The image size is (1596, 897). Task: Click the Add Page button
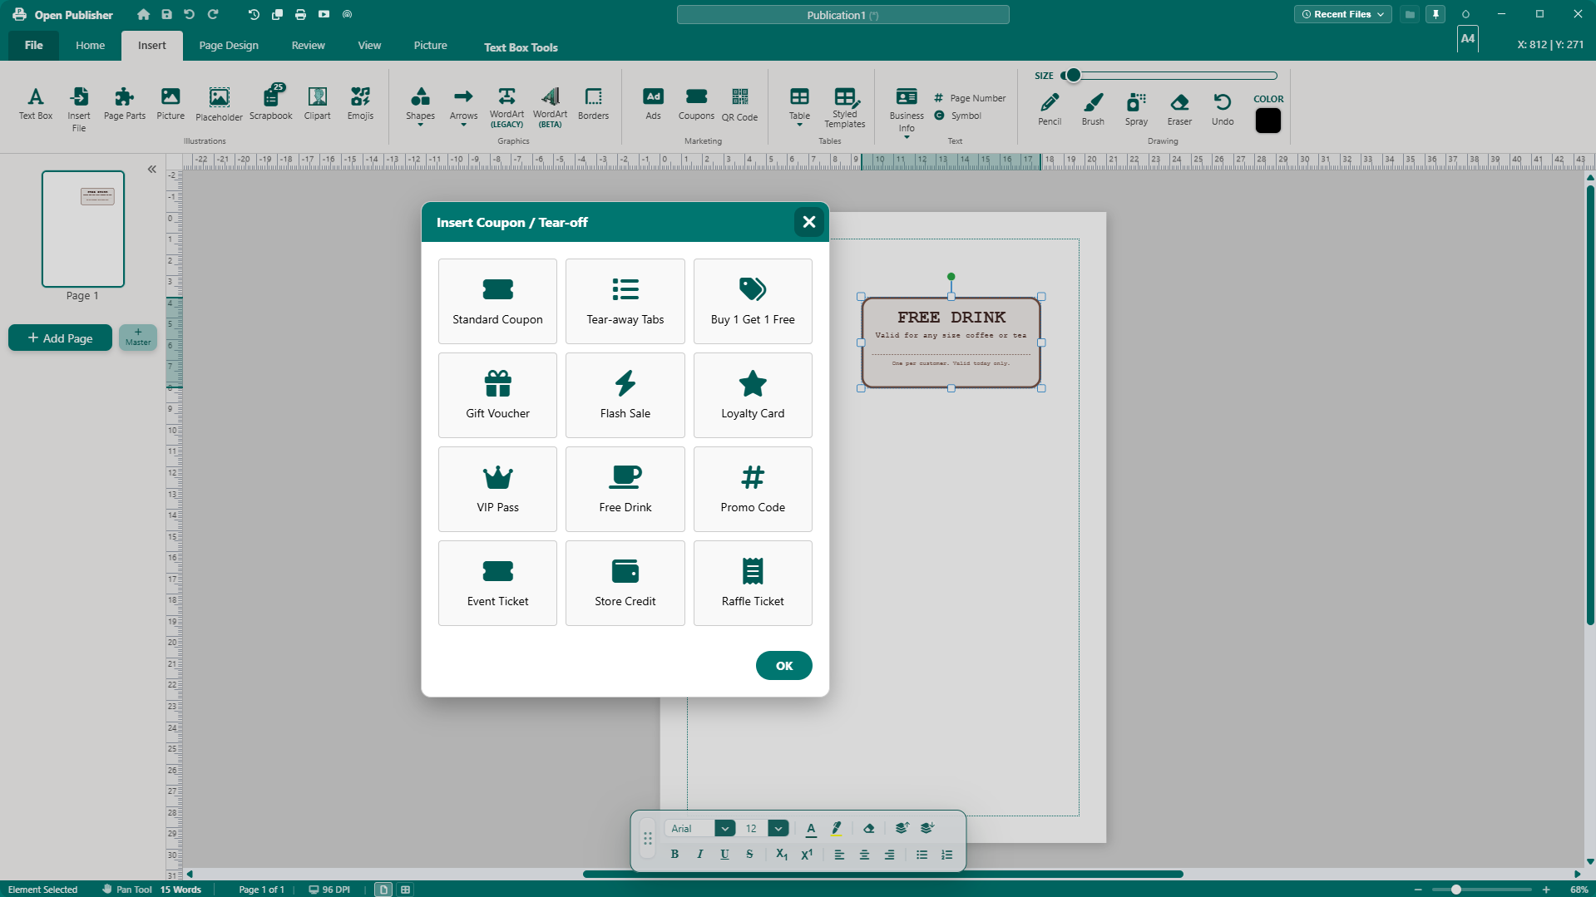point(60,338)
